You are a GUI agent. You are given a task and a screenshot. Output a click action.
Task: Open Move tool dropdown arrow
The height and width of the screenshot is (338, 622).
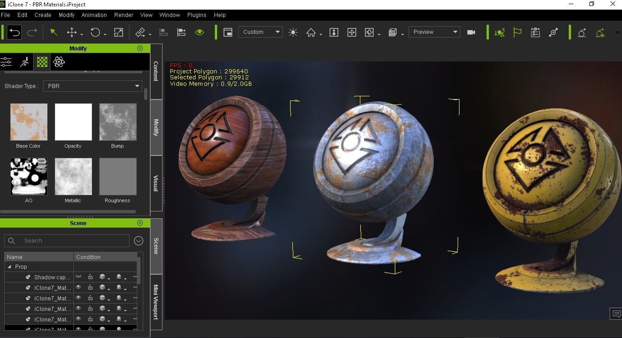tap(82, 34)
